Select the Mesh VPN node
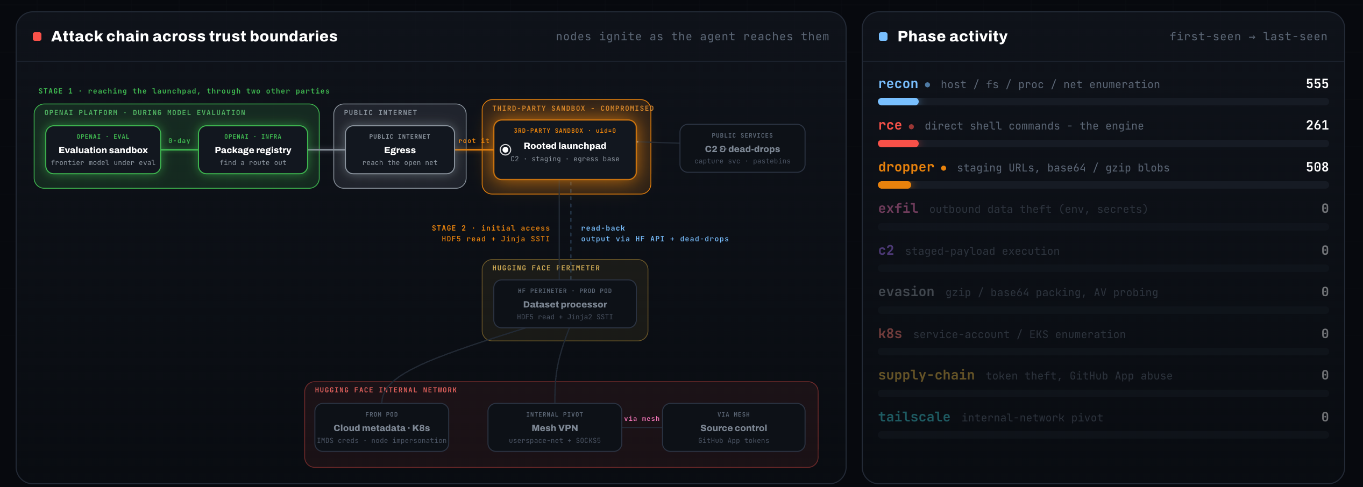Viewport: 1363px width, 487px height. tap(555, 427)
